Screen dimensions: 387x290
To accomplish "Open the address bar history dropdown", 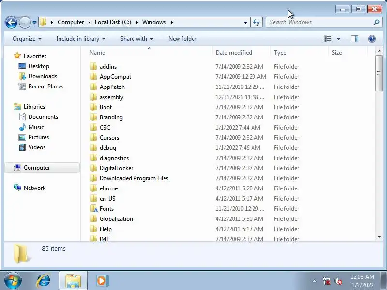I will 245,22.
